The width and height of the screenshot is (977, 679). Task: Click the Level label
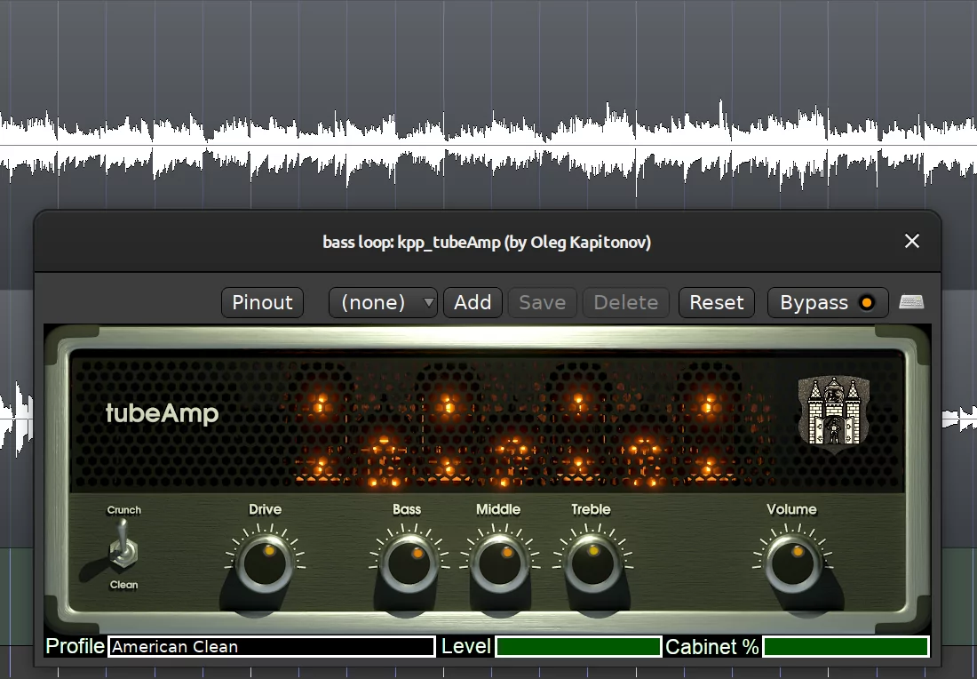pos(466,647)
